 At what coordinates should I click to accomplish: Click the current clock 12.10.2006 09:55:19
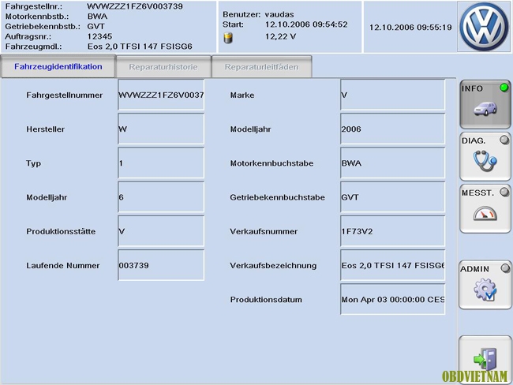tap(410, 28)
